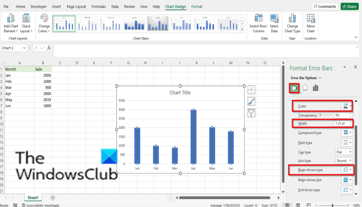Select Fill & Line tab icon
This screenshot has height=207, width=362.
(294, 88)
